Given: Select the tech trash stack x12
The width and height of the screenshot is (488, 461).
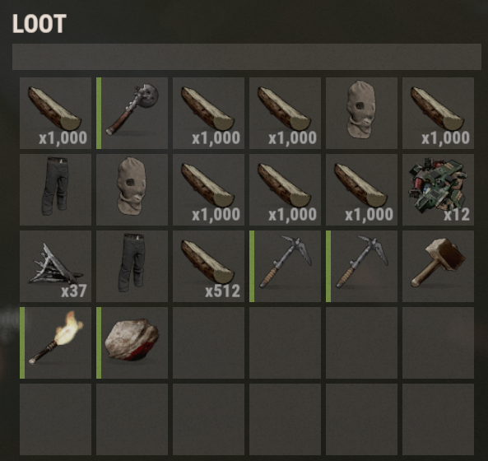Looking at the screenshot, I should click(438, 189).
